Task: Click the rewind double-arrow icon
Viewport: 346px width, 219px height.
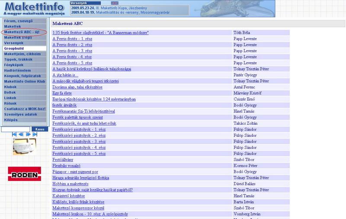Action: click(x=20, y=135)
